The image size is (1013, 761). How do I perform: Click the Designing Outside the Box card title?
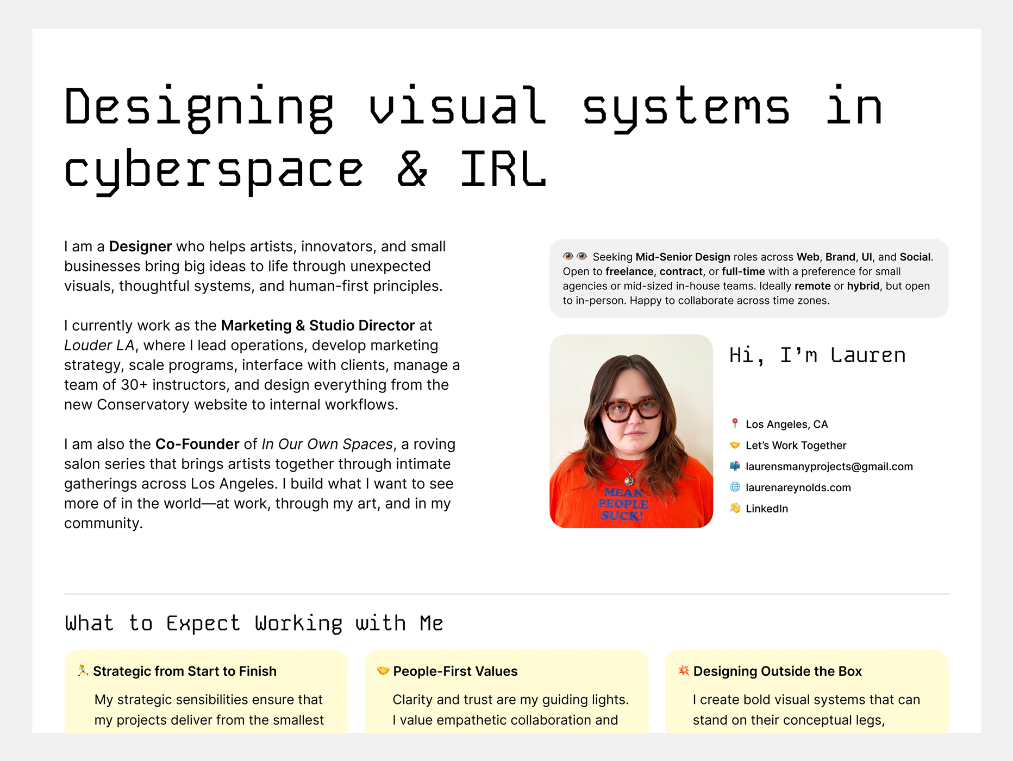tap(778, 671)
